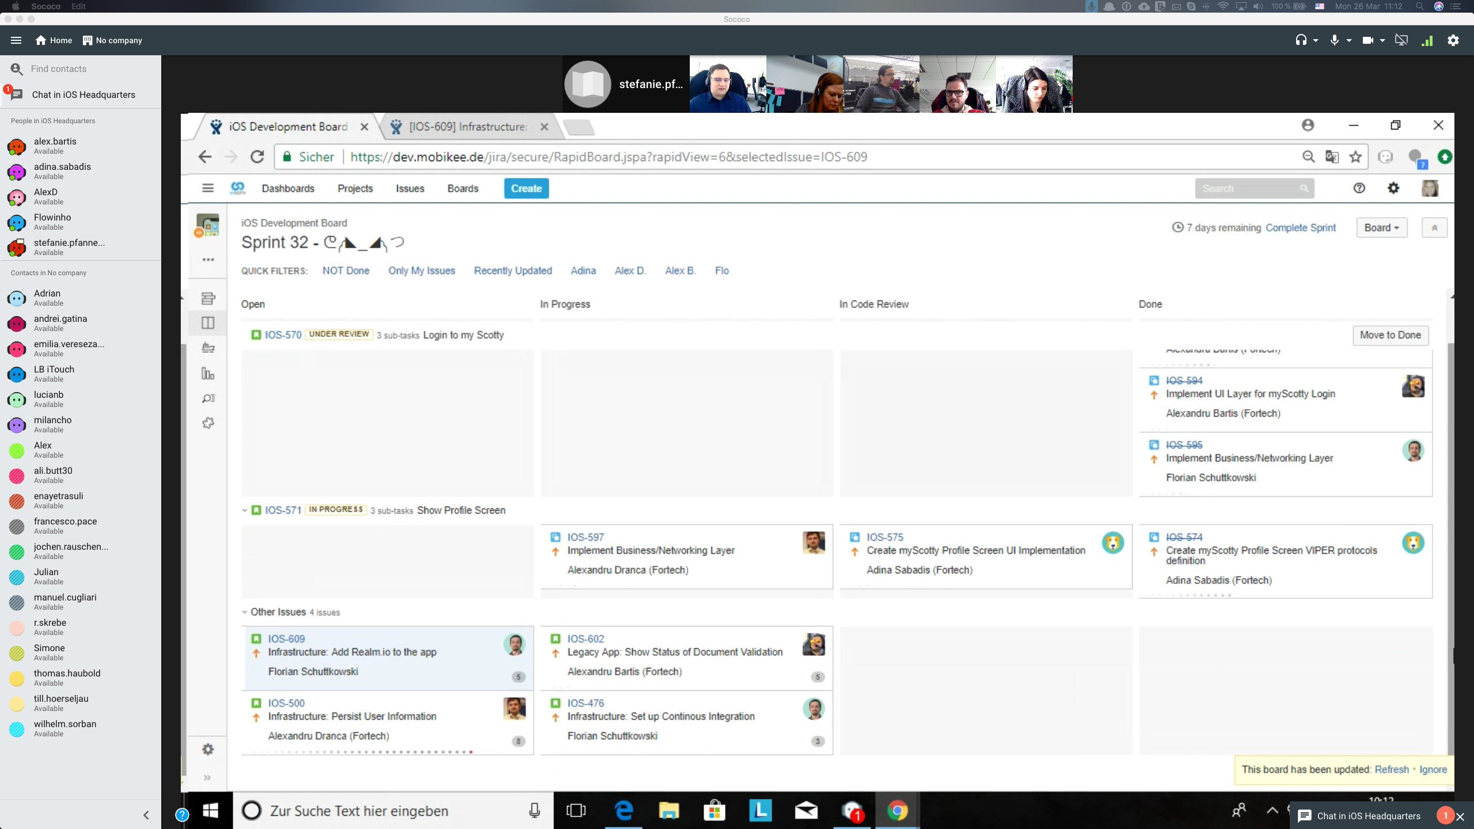The width and height of the screenshot is (1474, 829).
Task: Close the IOS-609 Infrastructure tab
Action: 544,127
